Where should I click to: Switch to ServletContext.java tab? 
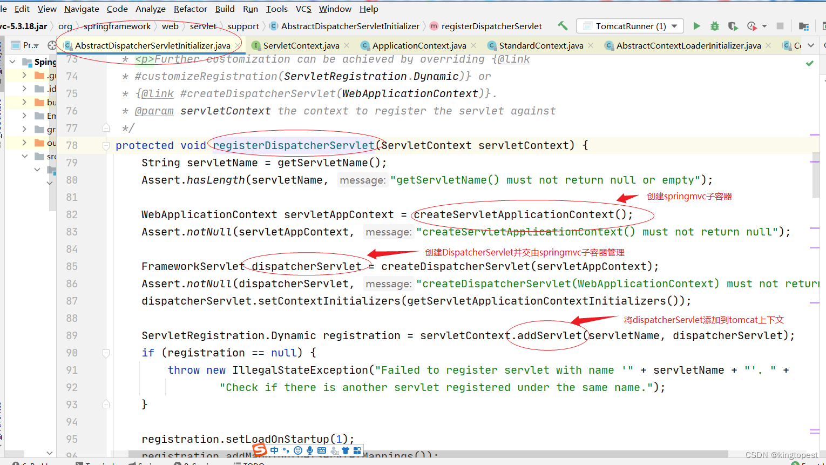point(301,45)
